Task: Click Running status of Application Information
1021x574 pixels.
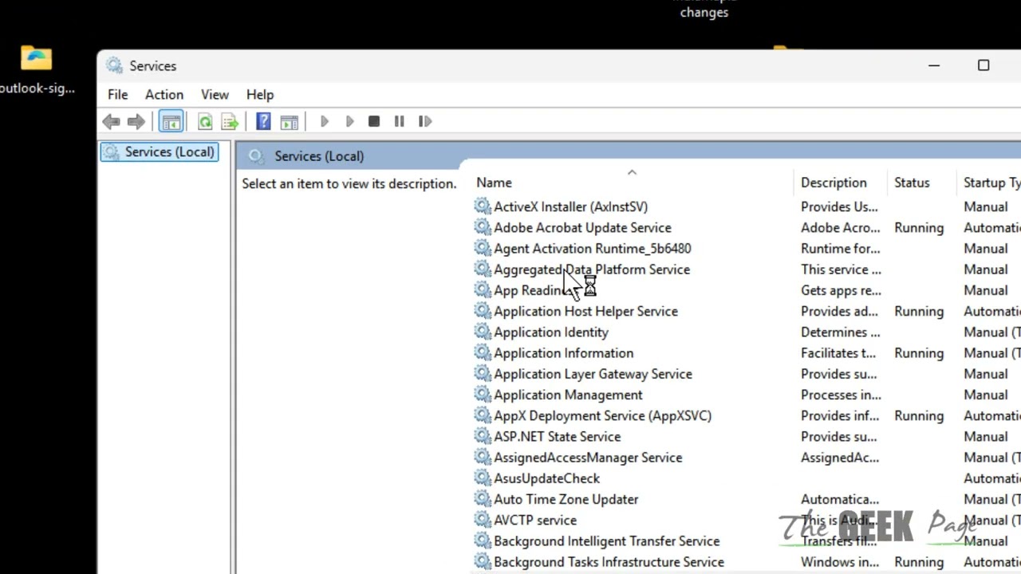Action: (x=919, y=352)
